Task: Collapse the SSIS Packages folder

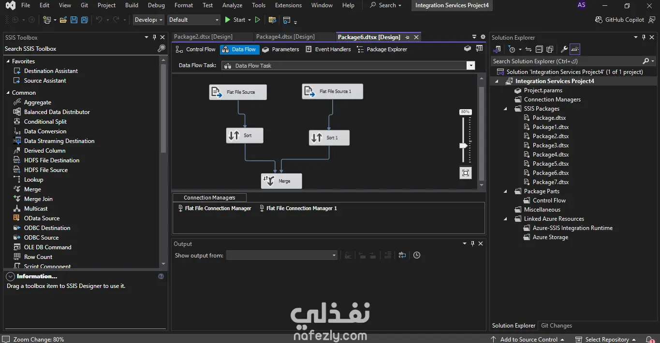Action: click(x=506, y=109)
